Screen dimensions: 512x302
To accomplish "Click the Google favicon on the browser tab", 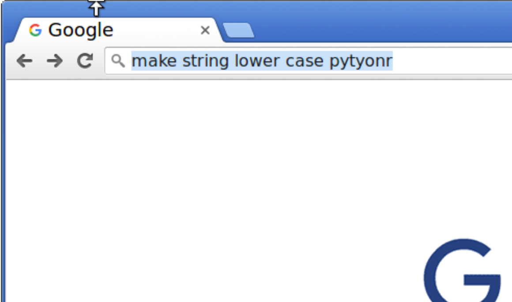I will pyautogui.click(x=34, y=29).
